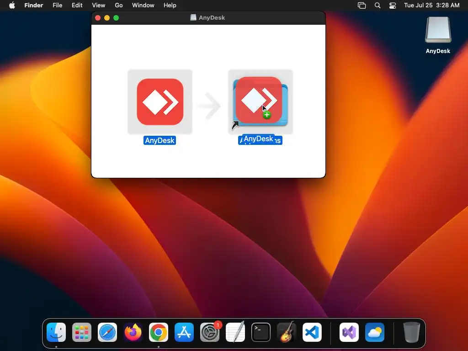This screenshot has width=468, height=351.
Task: Launch Visual Studio Code from the Dock
Action: (x=312, y=332)
